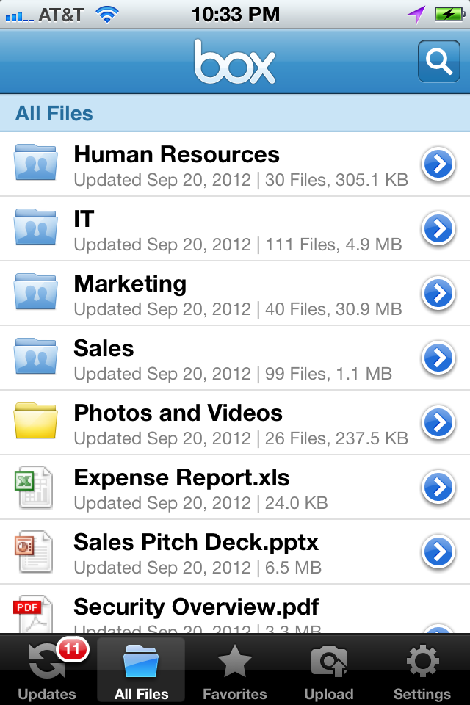The width and height of the screenshot is (470, 705).
Task: Tap the battery indicator in status bar
Action: [x=448, y=14]
